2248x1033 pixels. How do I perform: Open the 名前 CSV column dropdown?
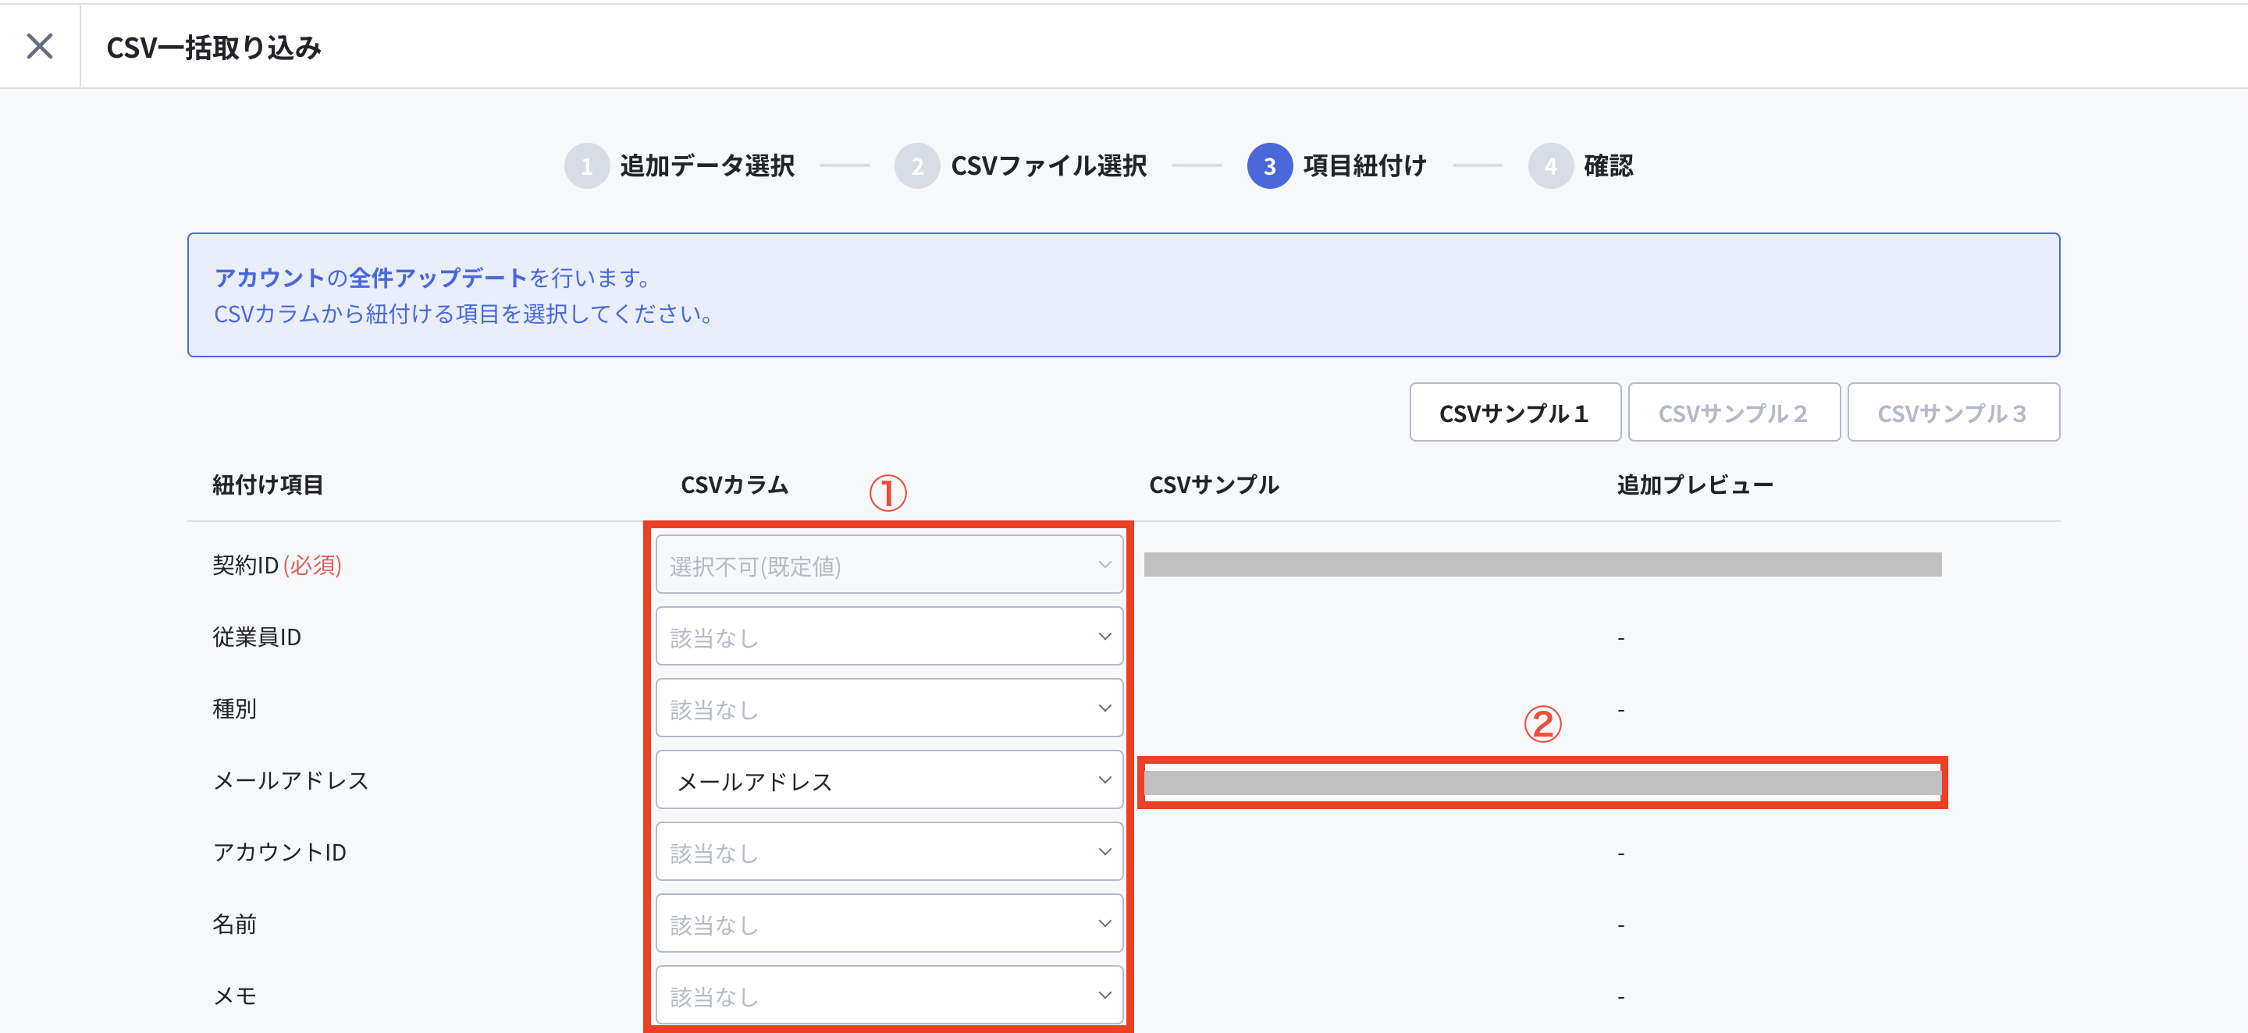coord(889,923)
